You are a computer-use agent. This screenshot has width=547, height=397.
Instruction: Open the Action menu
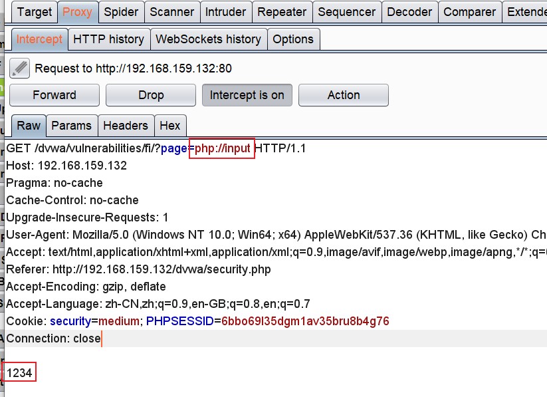pyautogui.click(x=343, y=94)
